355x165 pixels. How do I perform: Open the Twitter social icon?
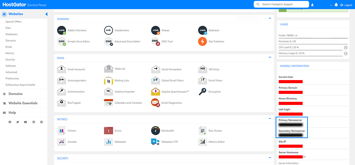(x=18, y=122)
